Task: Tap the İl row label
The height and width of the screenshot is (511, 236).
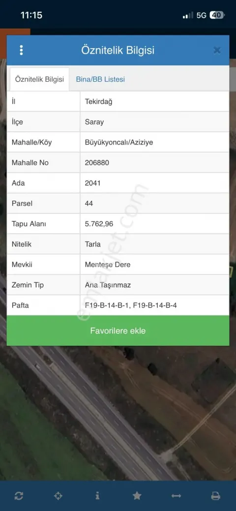Action: [13, 102]
